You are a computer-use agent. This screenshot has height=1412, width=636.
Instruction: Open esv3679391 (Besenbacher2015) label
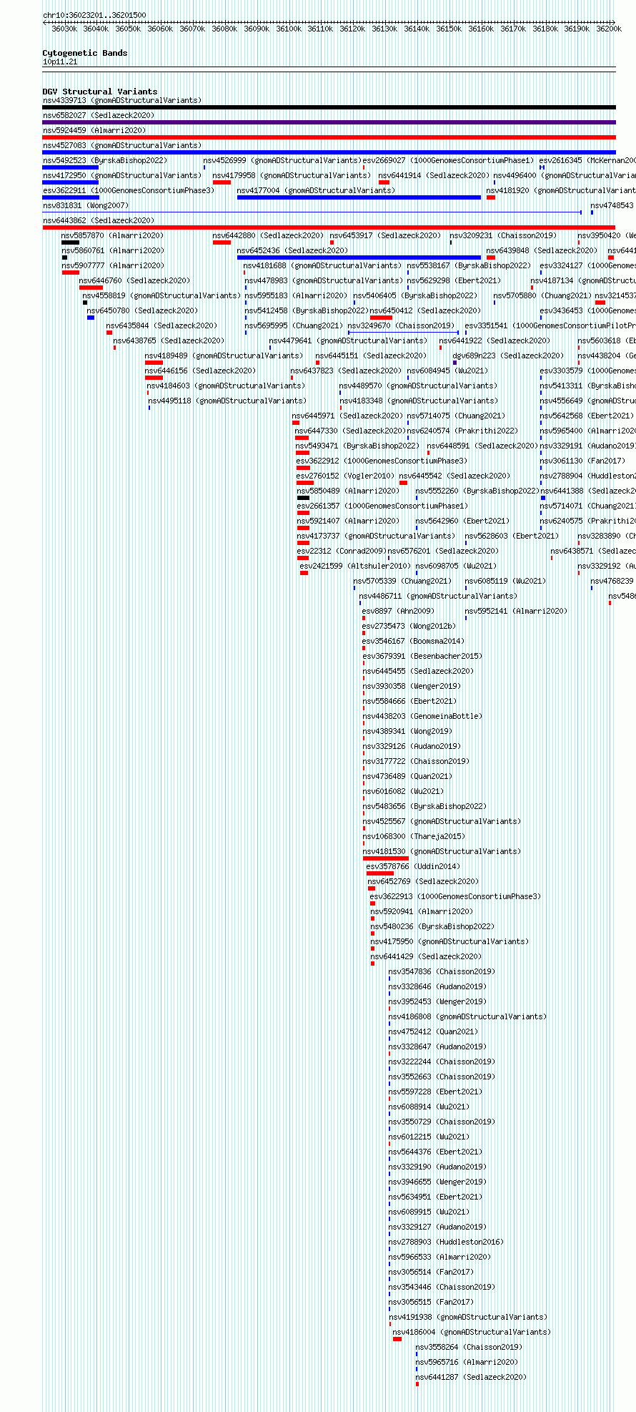(x=422, y=656)
